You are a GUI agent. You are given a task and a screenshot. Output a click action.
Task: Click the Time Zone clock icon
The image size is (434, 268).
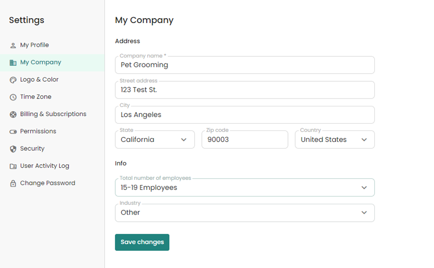[x=13, y=97]
